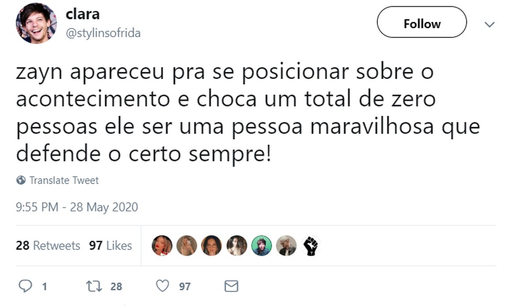The width and height of the screenshot is (515, 306).
Task: Open the liker avatar with red lipstick
Action: [162, 245]
